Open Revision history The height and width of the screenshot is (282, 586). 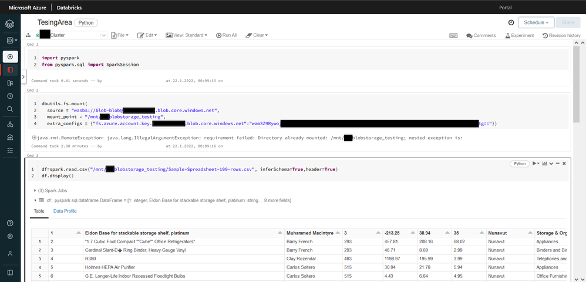click(561, 35)
